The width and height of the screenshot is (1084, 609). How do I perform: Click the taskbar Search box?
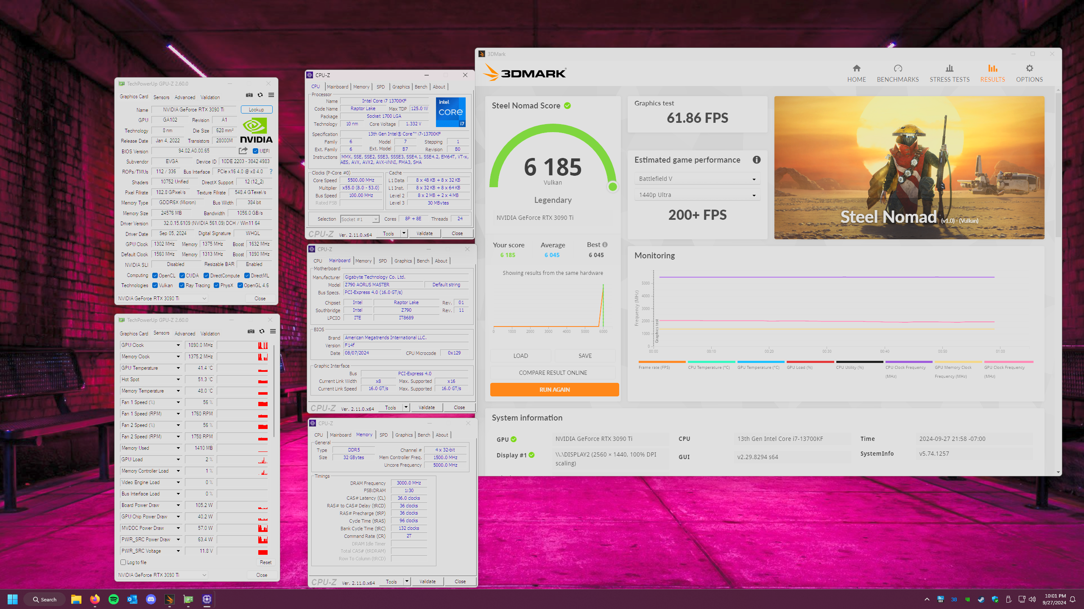pos(45,599)
